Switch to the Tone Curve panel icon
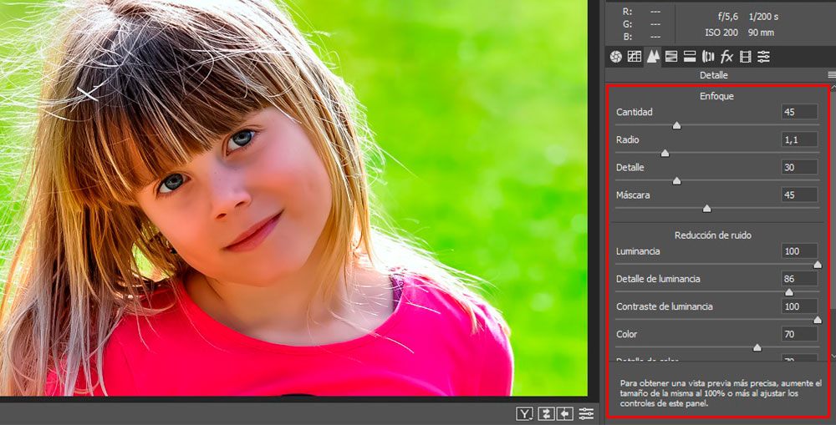This screenshot has height=425, width=836. point(635,57)
